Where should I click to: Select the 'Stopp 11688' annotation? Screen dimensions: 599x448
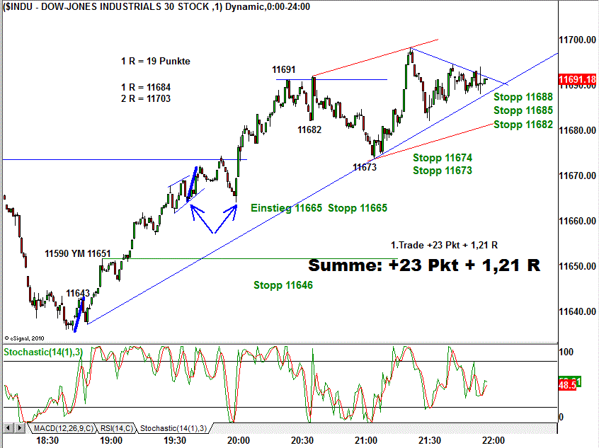[x=523, y=97]
